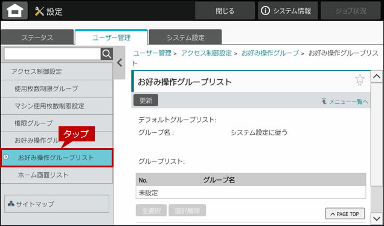Select マシン使用枚数制限設定 menu item

click(x=57, y=106)
